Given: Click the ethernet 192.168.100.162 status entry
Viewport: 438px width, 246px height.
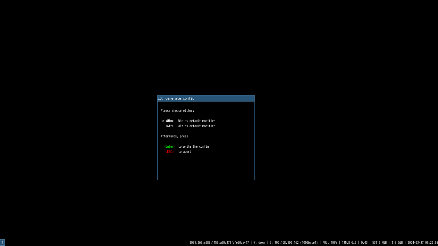Looking at the screenshot, I should click(294, 243).
